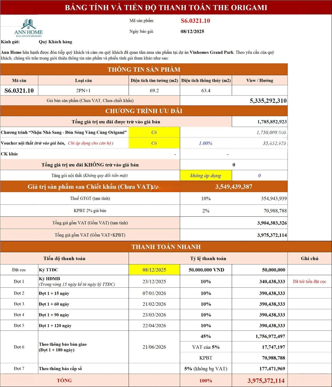
Task: Click the VAT amount 354,943,939
Action: 274,198
